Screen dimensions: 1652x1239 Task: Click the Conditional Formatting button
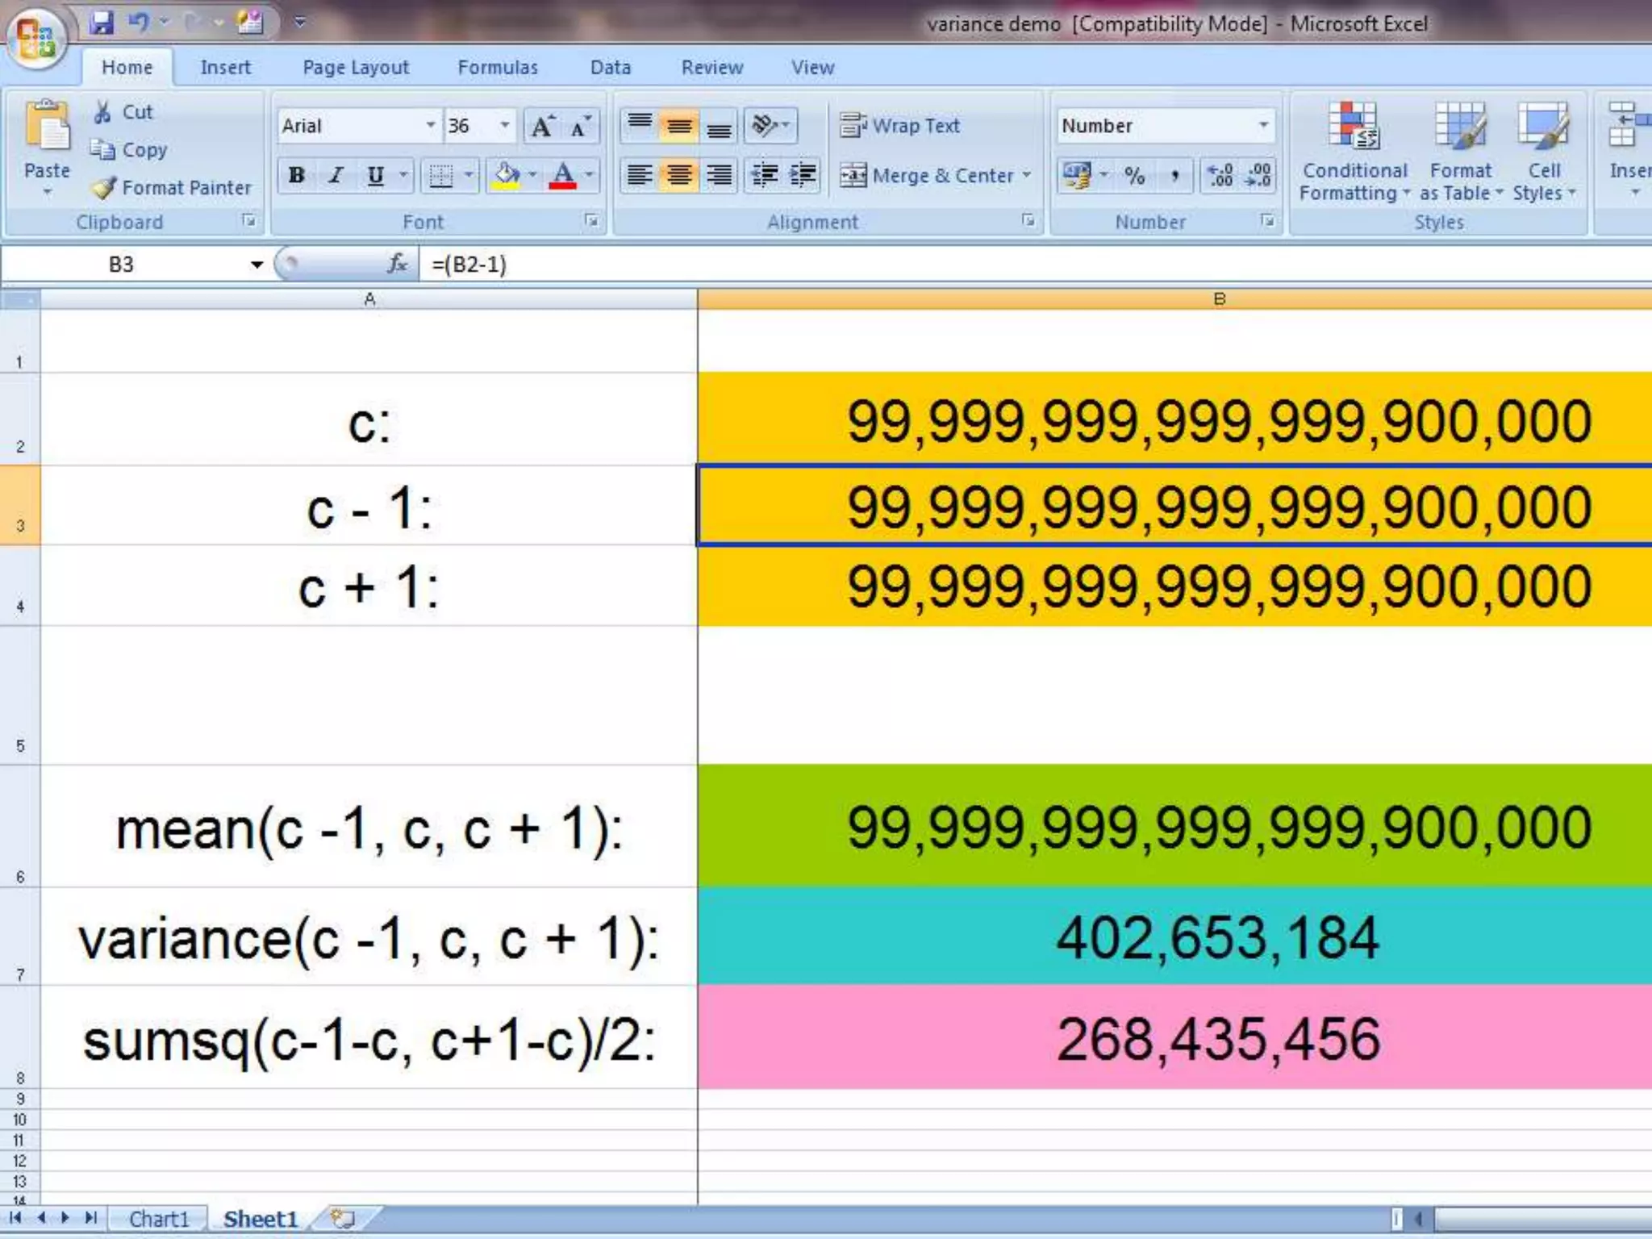[x=1354, y=152]
